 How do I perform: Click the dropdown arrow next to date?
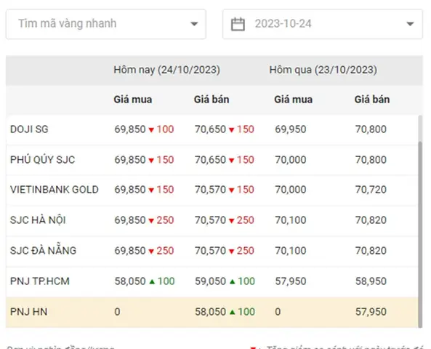coord(410,24)
